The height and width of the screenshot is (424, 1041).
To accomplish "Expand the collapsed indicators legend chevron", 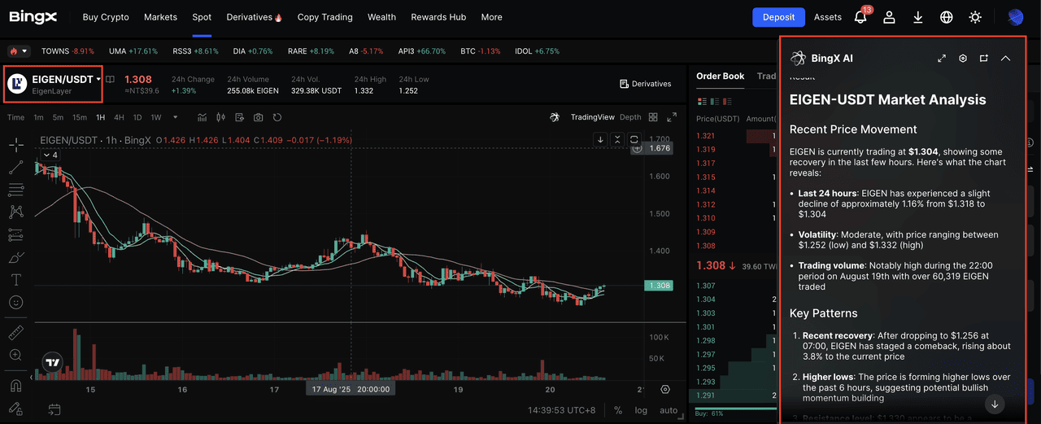I will pyautogui.click(x=50, y=155).
